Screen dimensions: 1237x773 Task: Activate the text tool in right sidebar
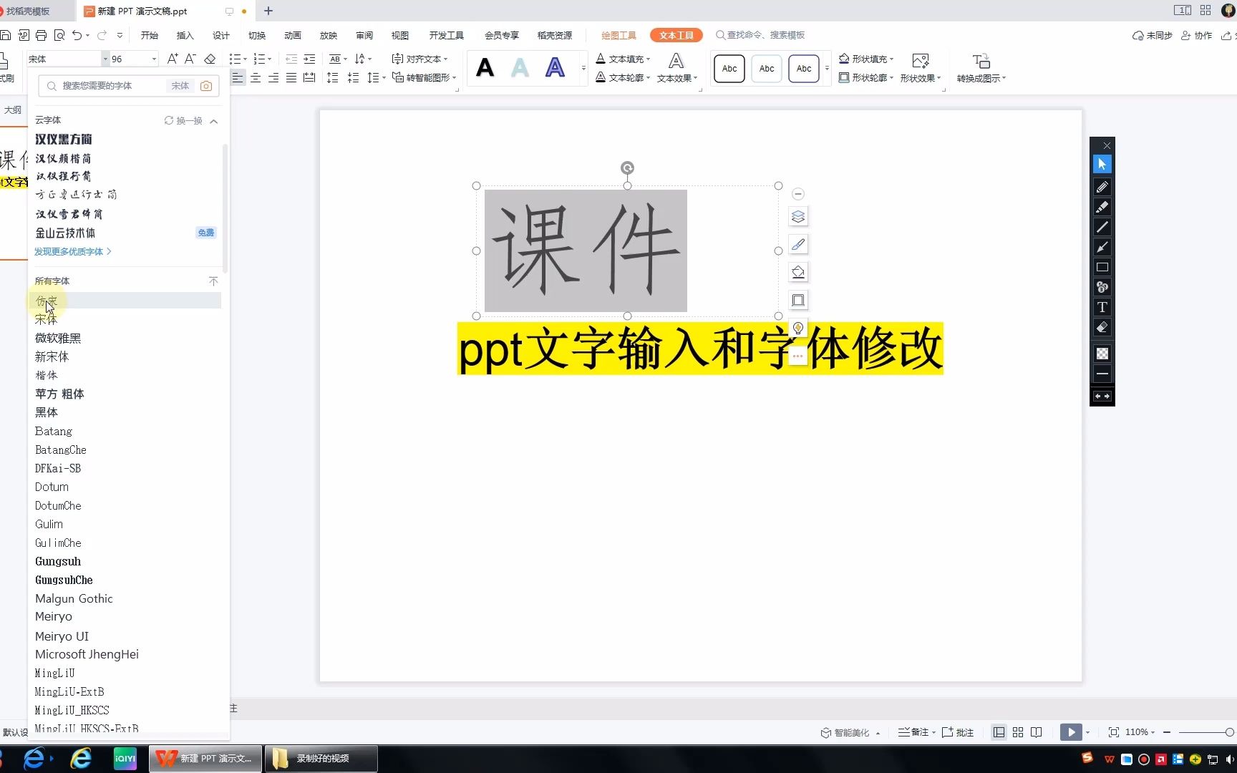pyautogui.click(x=1102, y=307)
